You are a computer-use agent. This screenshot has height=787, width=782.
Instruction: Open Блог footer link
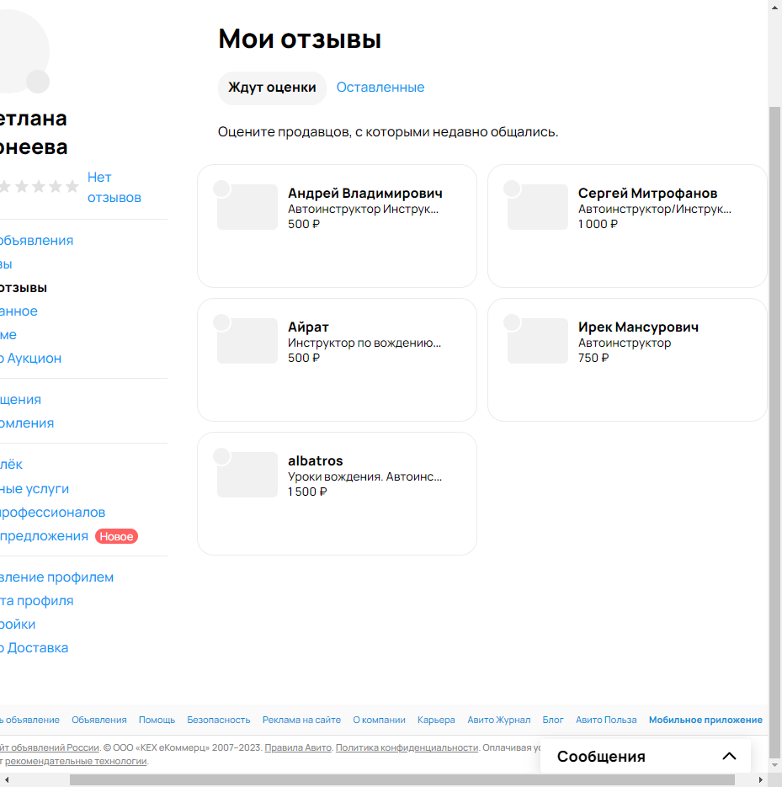point(553,720)
